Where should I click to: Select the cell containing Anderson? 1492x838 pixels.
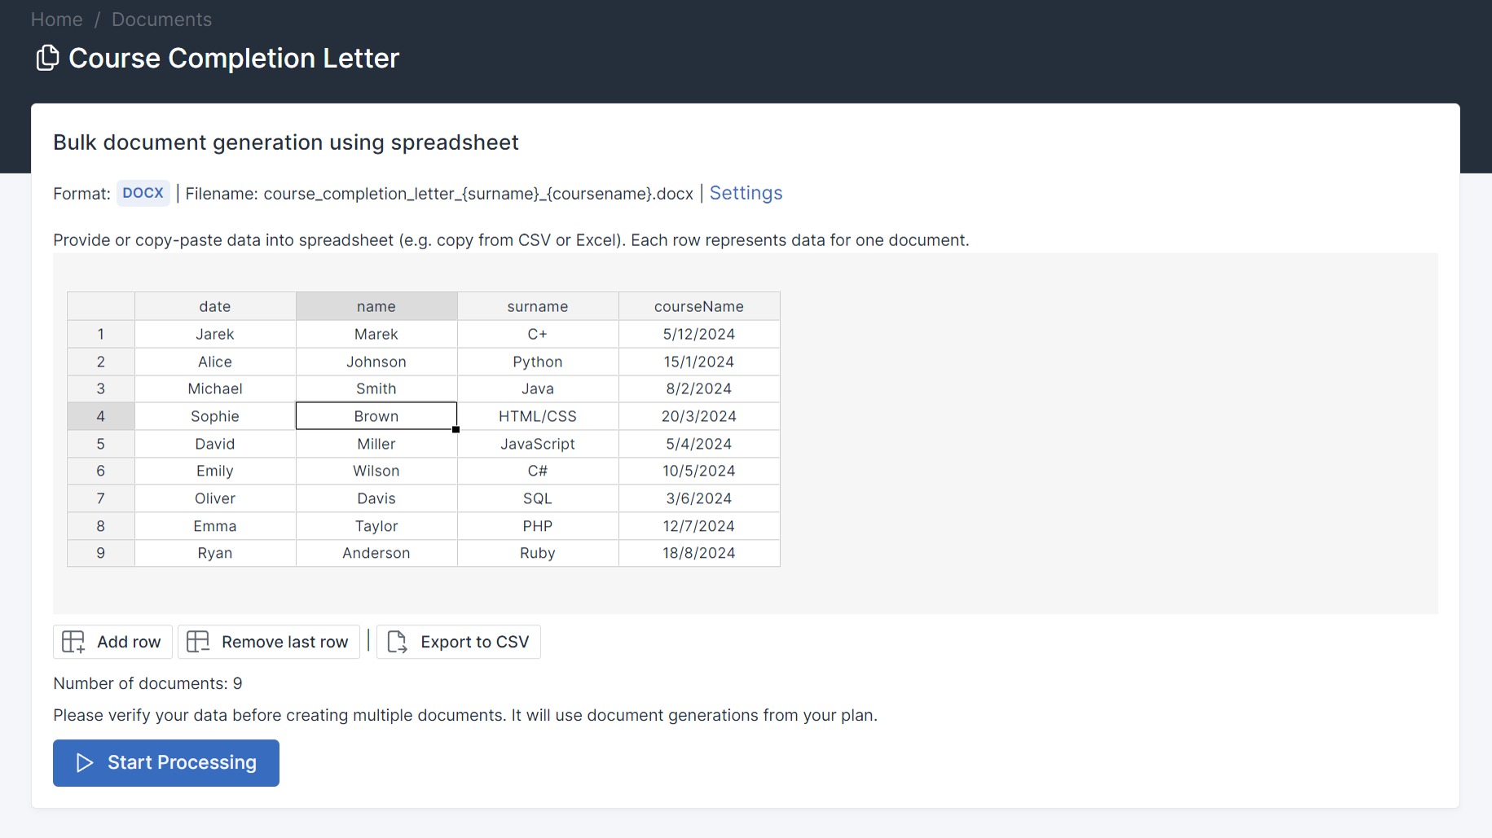[x=376, y=553]
